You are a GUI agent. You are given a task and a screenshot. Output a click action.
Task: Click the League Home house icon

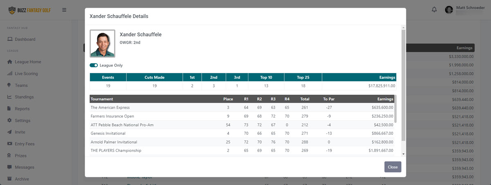pos(10,62)
